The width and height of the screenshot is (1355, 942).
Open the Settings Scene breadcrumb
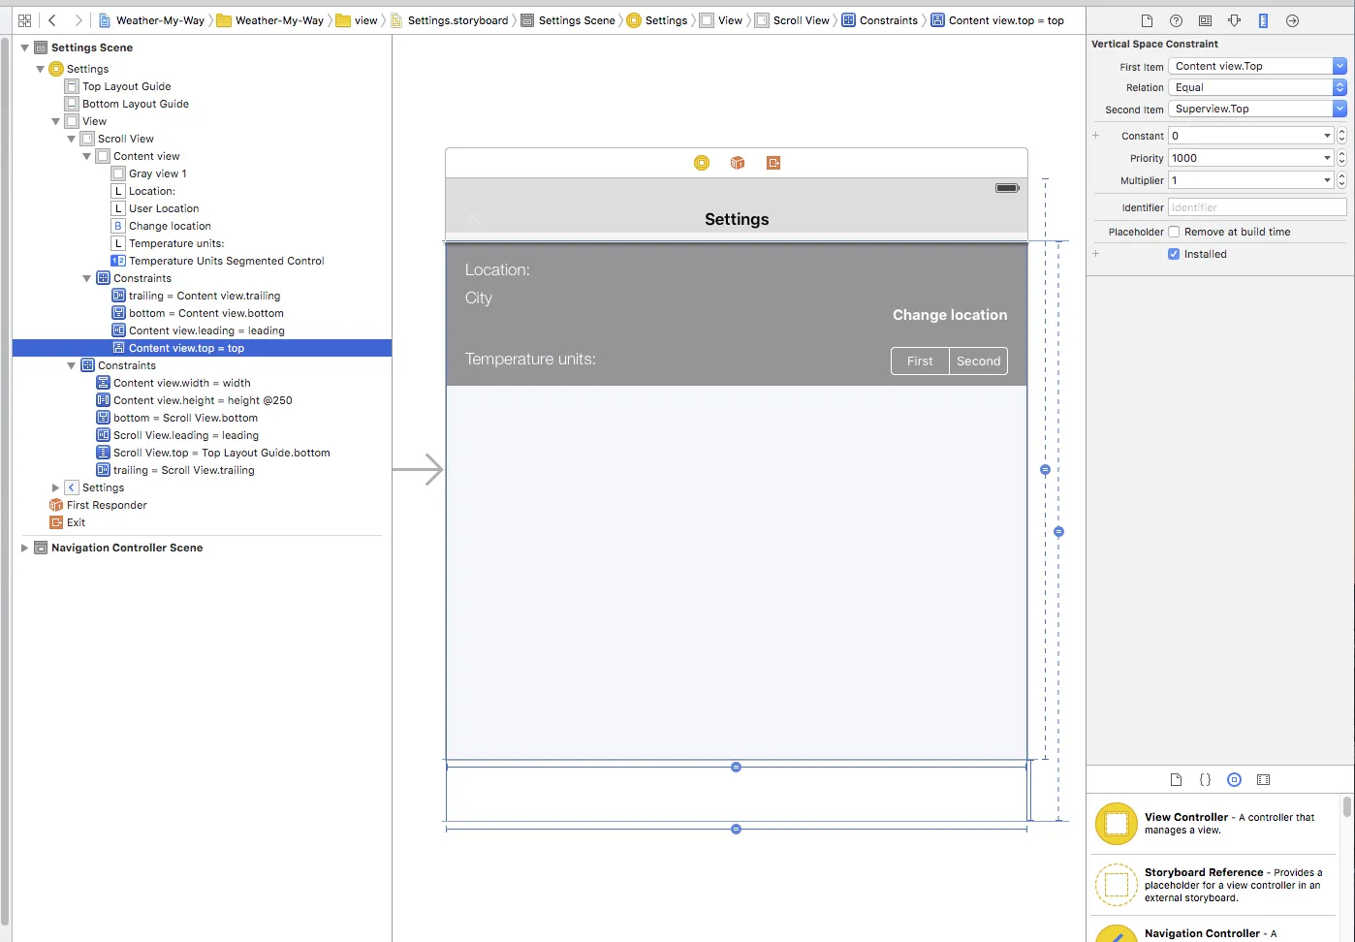[x=568, y=20]
